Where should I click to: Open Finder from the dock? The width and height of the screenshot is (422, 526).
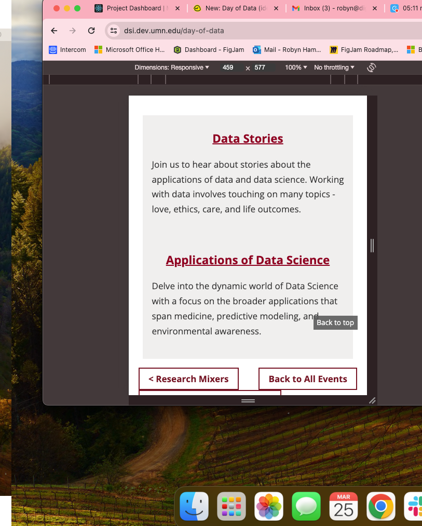tap(194, 506)
